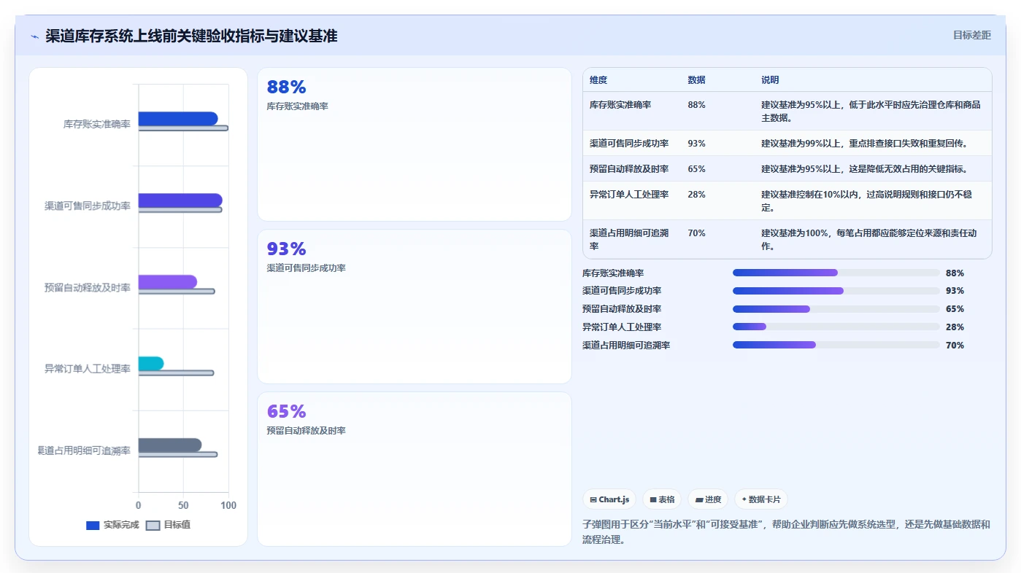The image size is (1021, 573).
Task: Select the 数据卡片 tag chip
Action: tap(761, 499)
